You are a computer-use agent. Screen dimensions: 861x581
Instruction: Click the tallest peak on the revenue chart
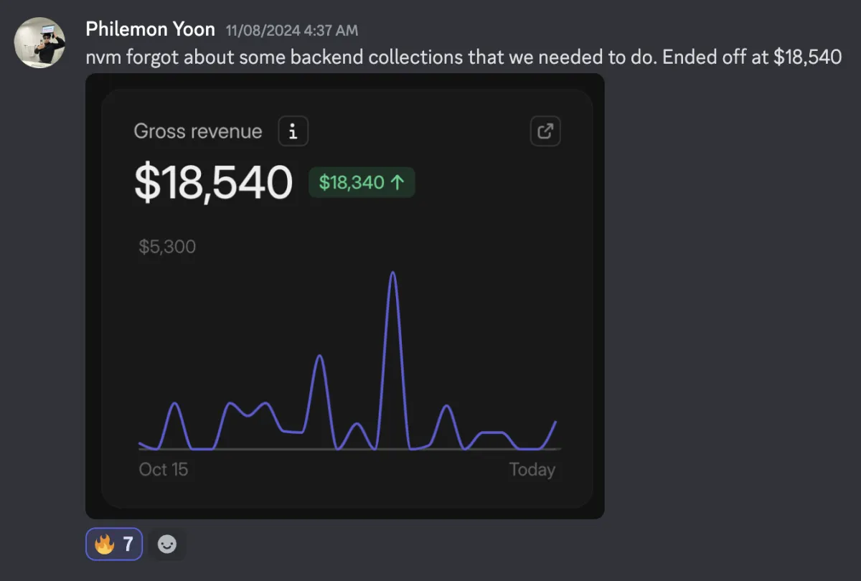coord(392,273)
